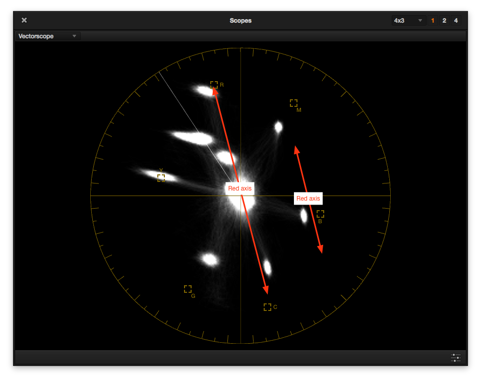The height and width of the screenshot is (381, 481).
Task: Open the Vectorscope scope type dropdown
Action: pyautogui.click(x=47, y=36)
